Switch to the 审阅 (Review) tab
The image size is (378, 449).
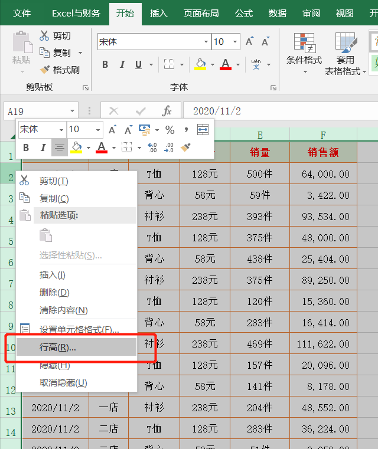click(x=311, y=14)
